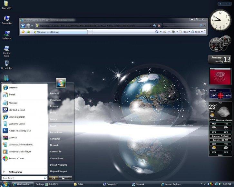Open Feeds icon dropdown arrow

[x=169, y=32]
